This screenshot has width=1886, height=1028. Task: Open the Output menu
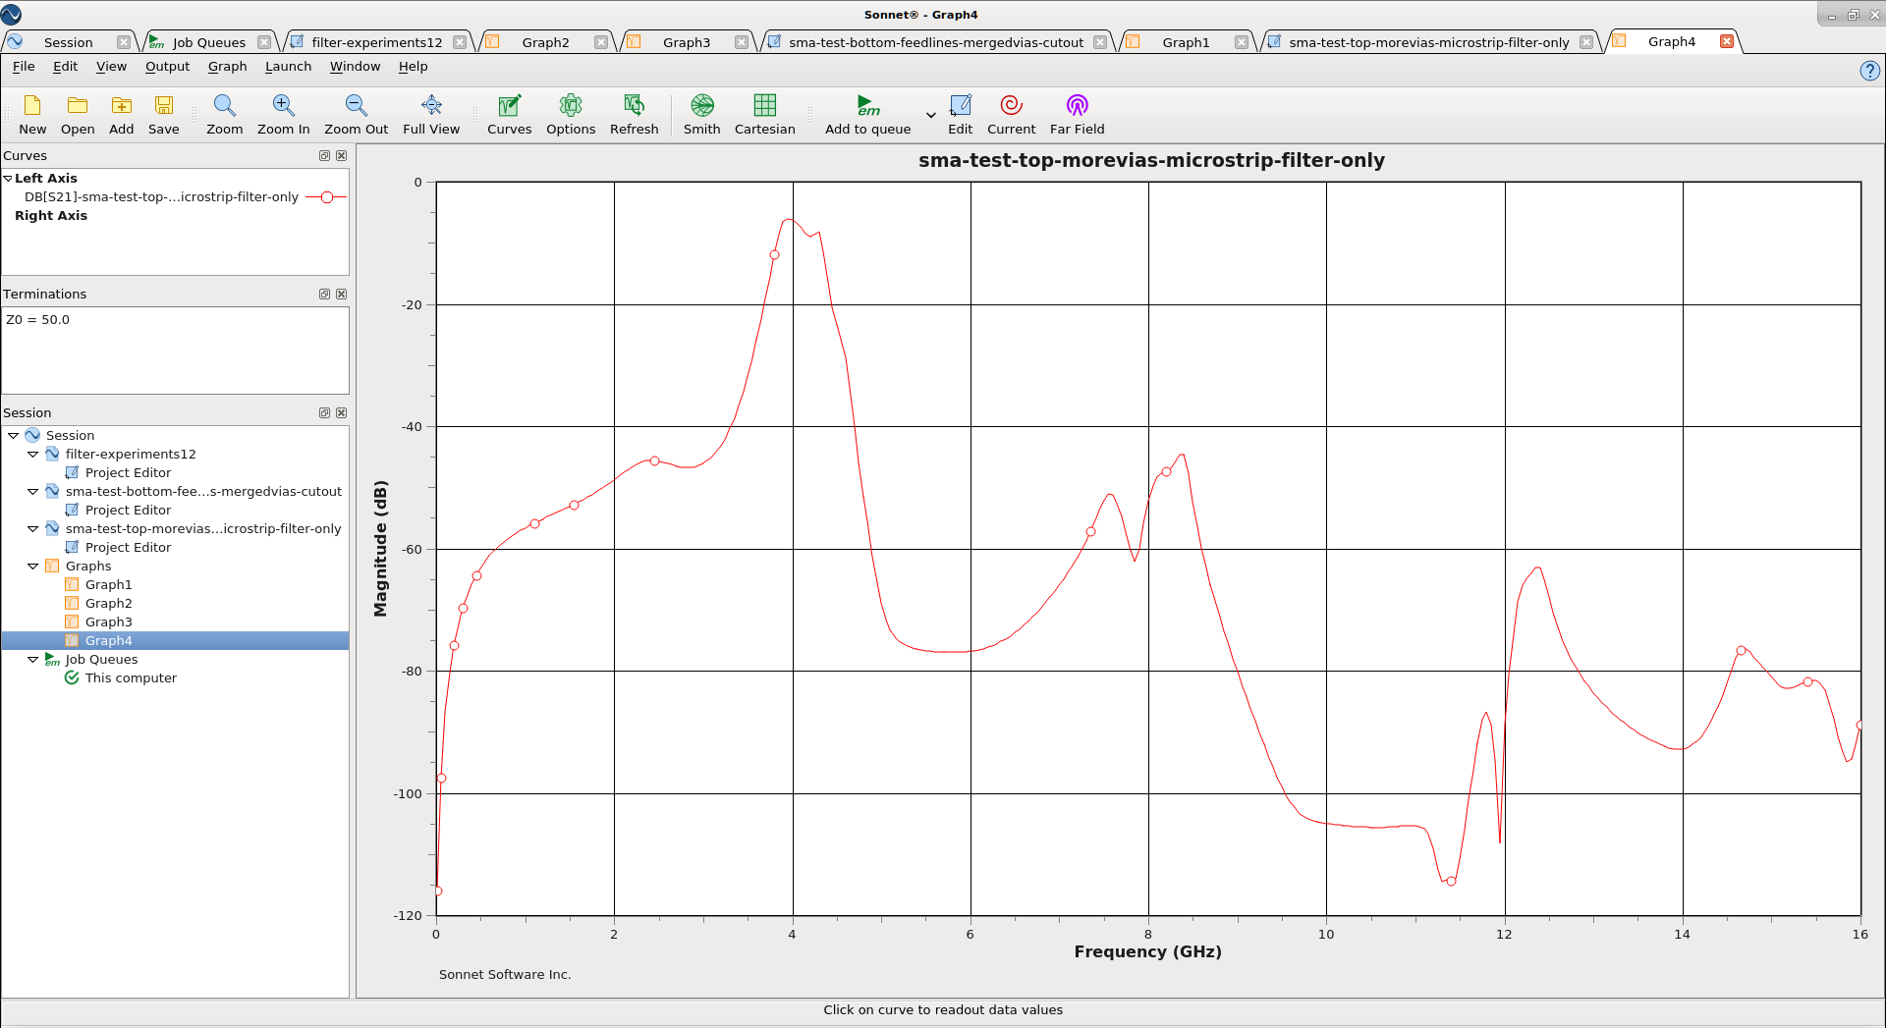point(167,67)
